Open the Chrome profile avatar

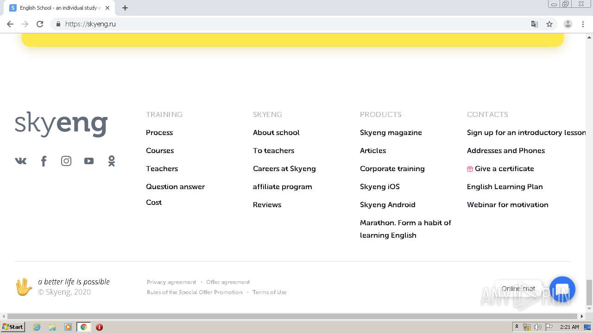pyautogui.click(x=568, y=24)
